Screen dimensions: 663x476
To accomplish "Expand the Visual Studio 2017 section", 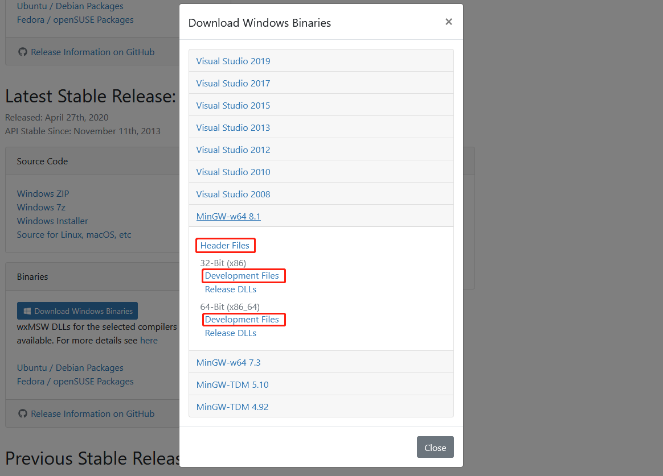I will click(233, 83).
